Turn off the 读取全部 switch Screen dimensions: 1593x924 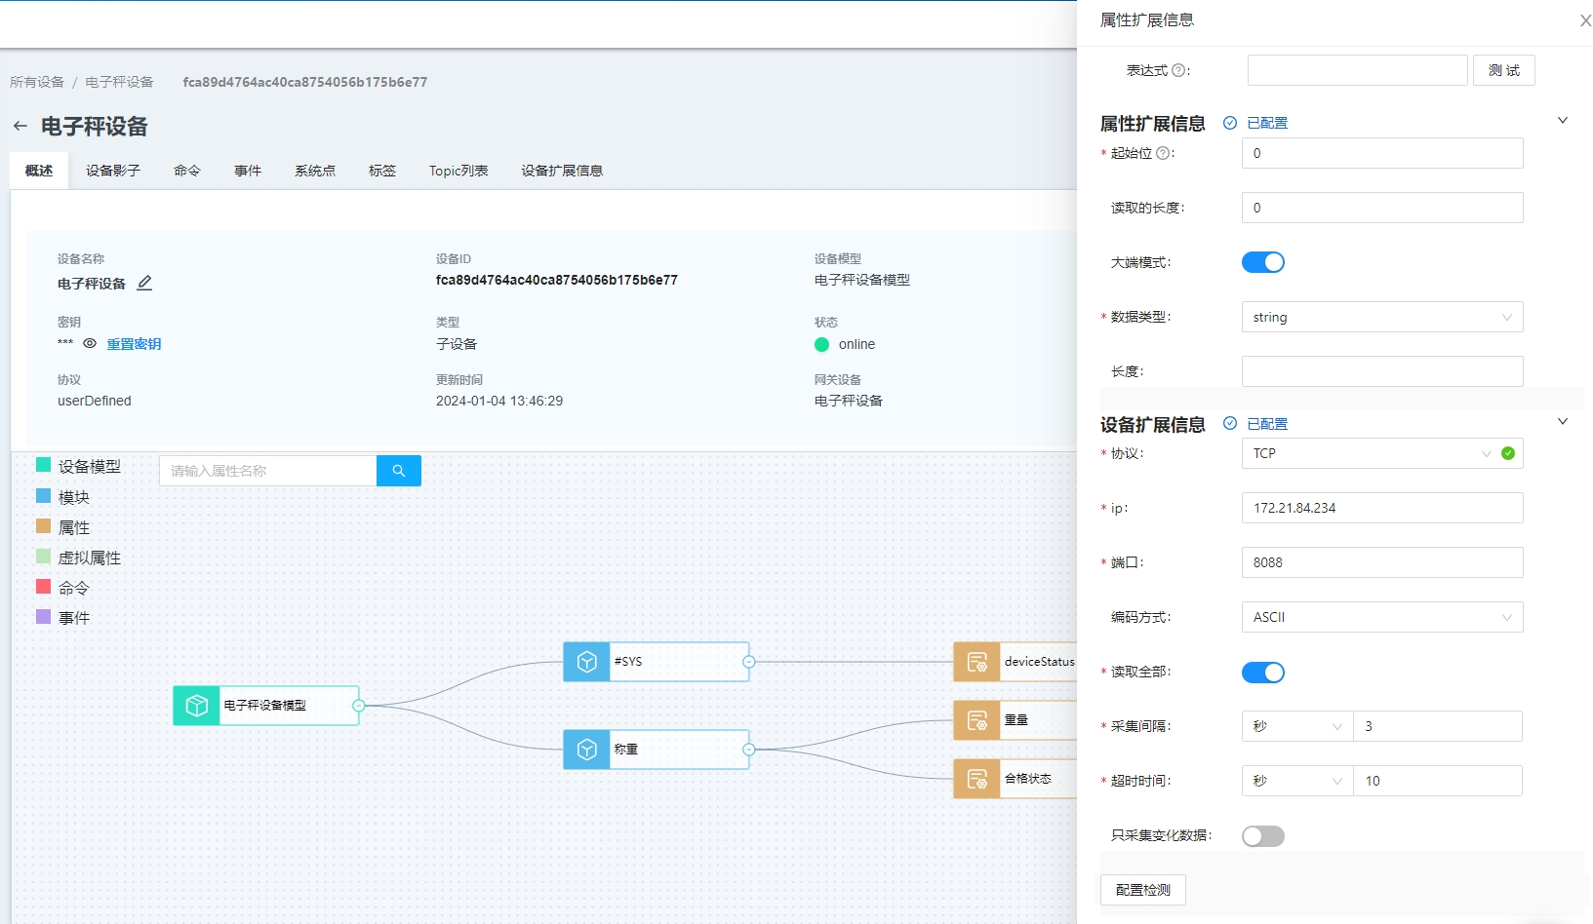[x=1263, y=672]
